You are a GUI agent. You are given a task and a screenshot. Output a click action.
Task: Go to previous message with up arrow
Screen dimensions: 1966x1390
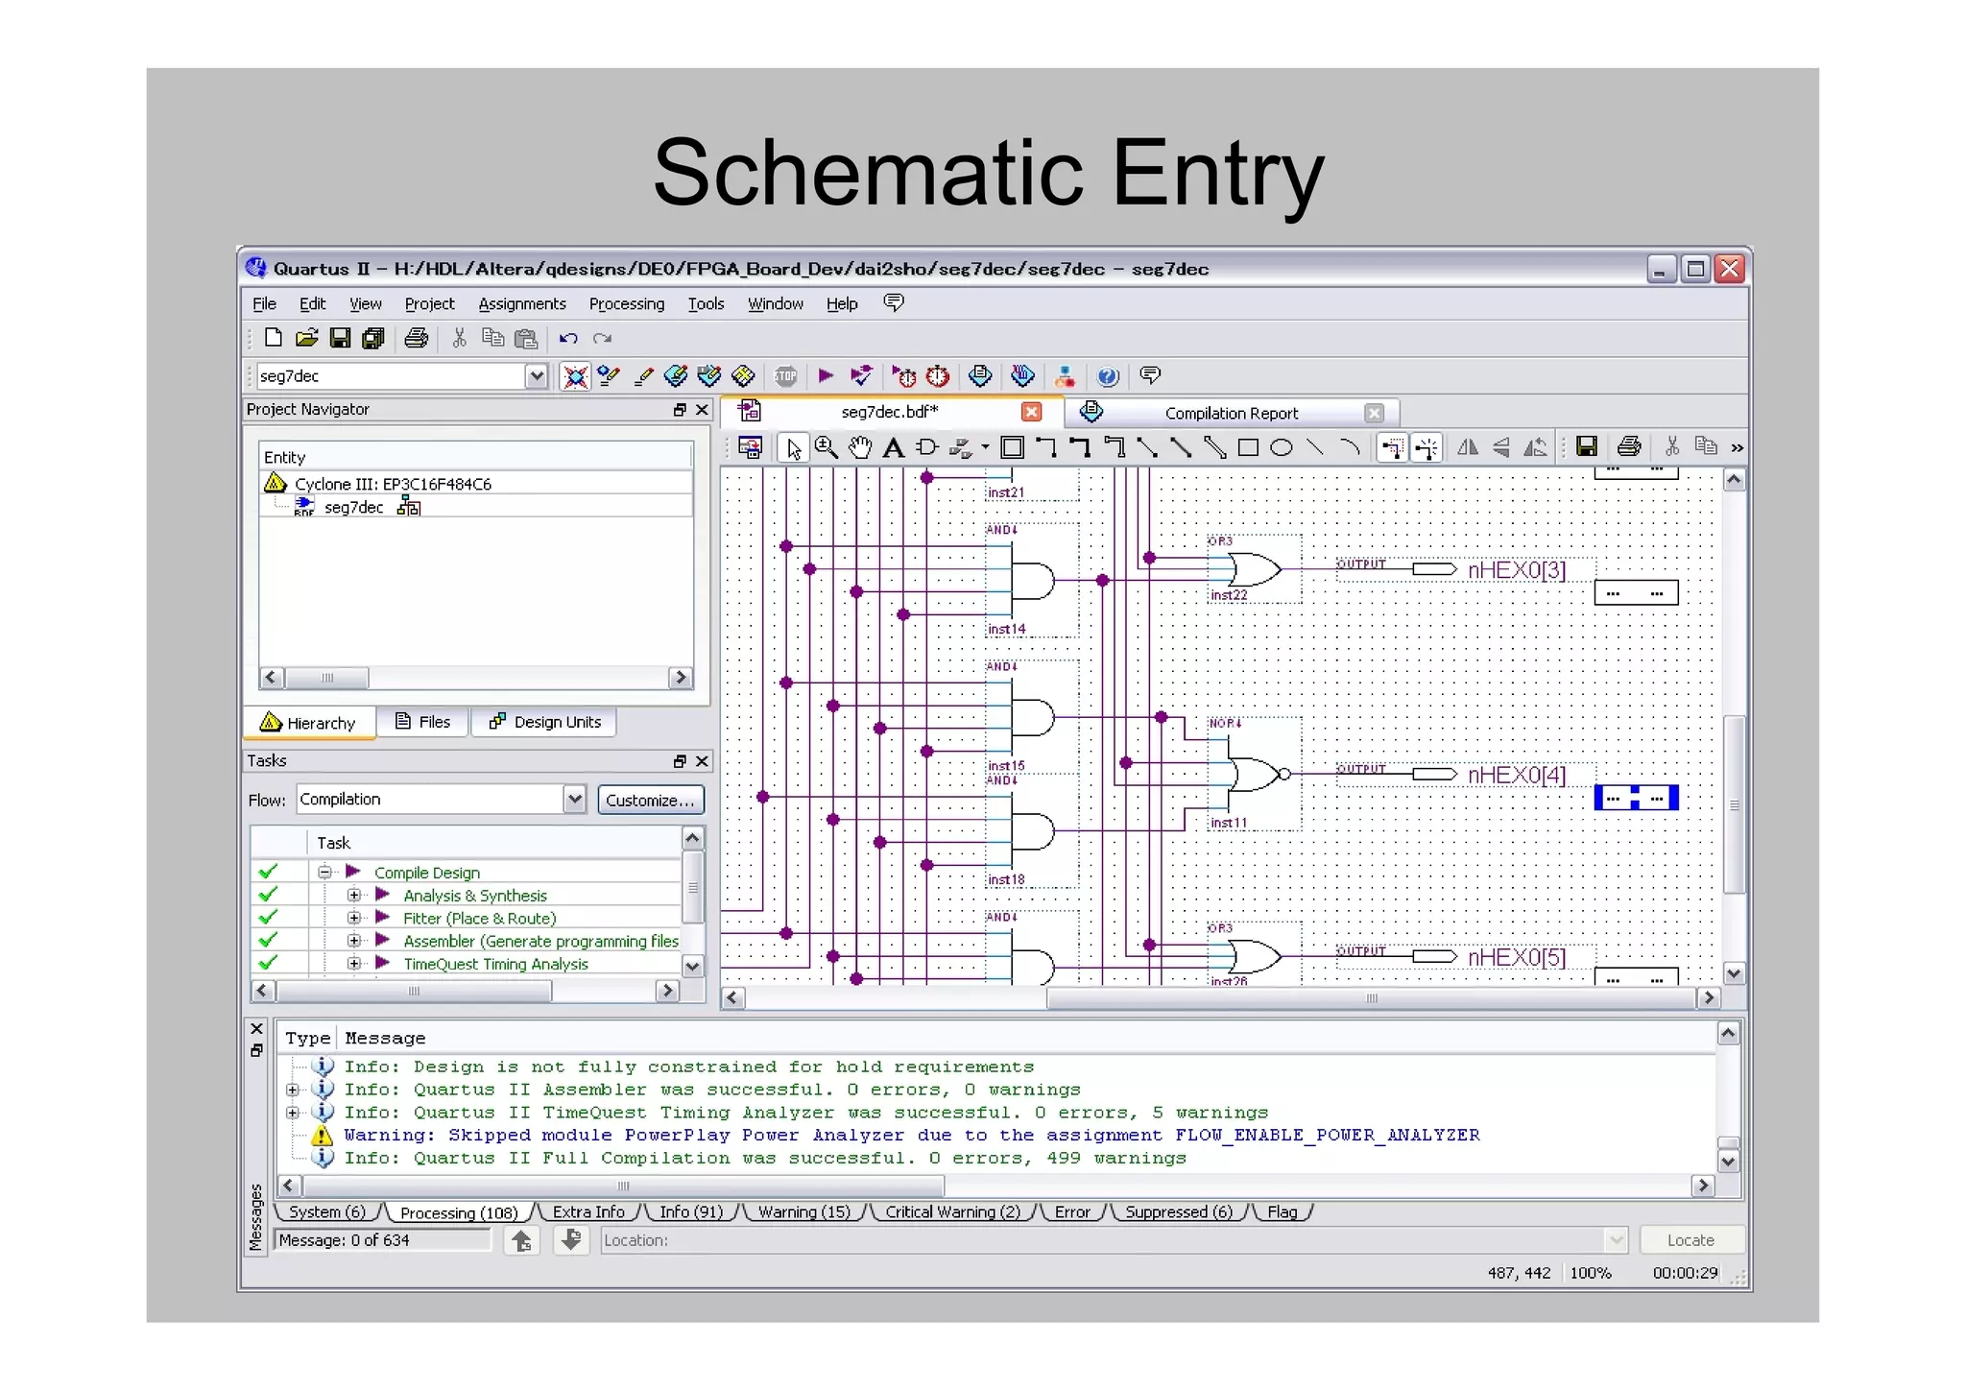coord(521,1241)
